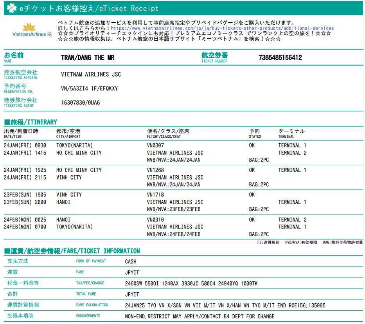Screen dimensions: 365x324
Task: Click ticketing agent code 16307830/0UA6
Action: click(x=80, y=103)
